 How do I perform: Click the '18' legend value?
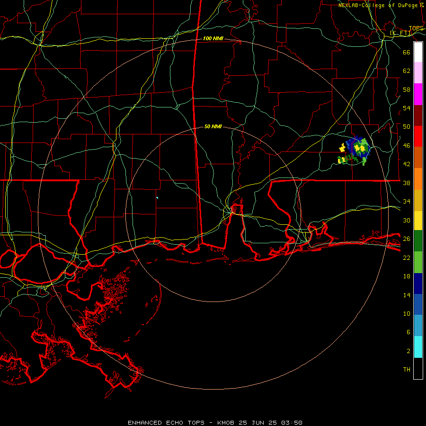(x=407, y=276)
